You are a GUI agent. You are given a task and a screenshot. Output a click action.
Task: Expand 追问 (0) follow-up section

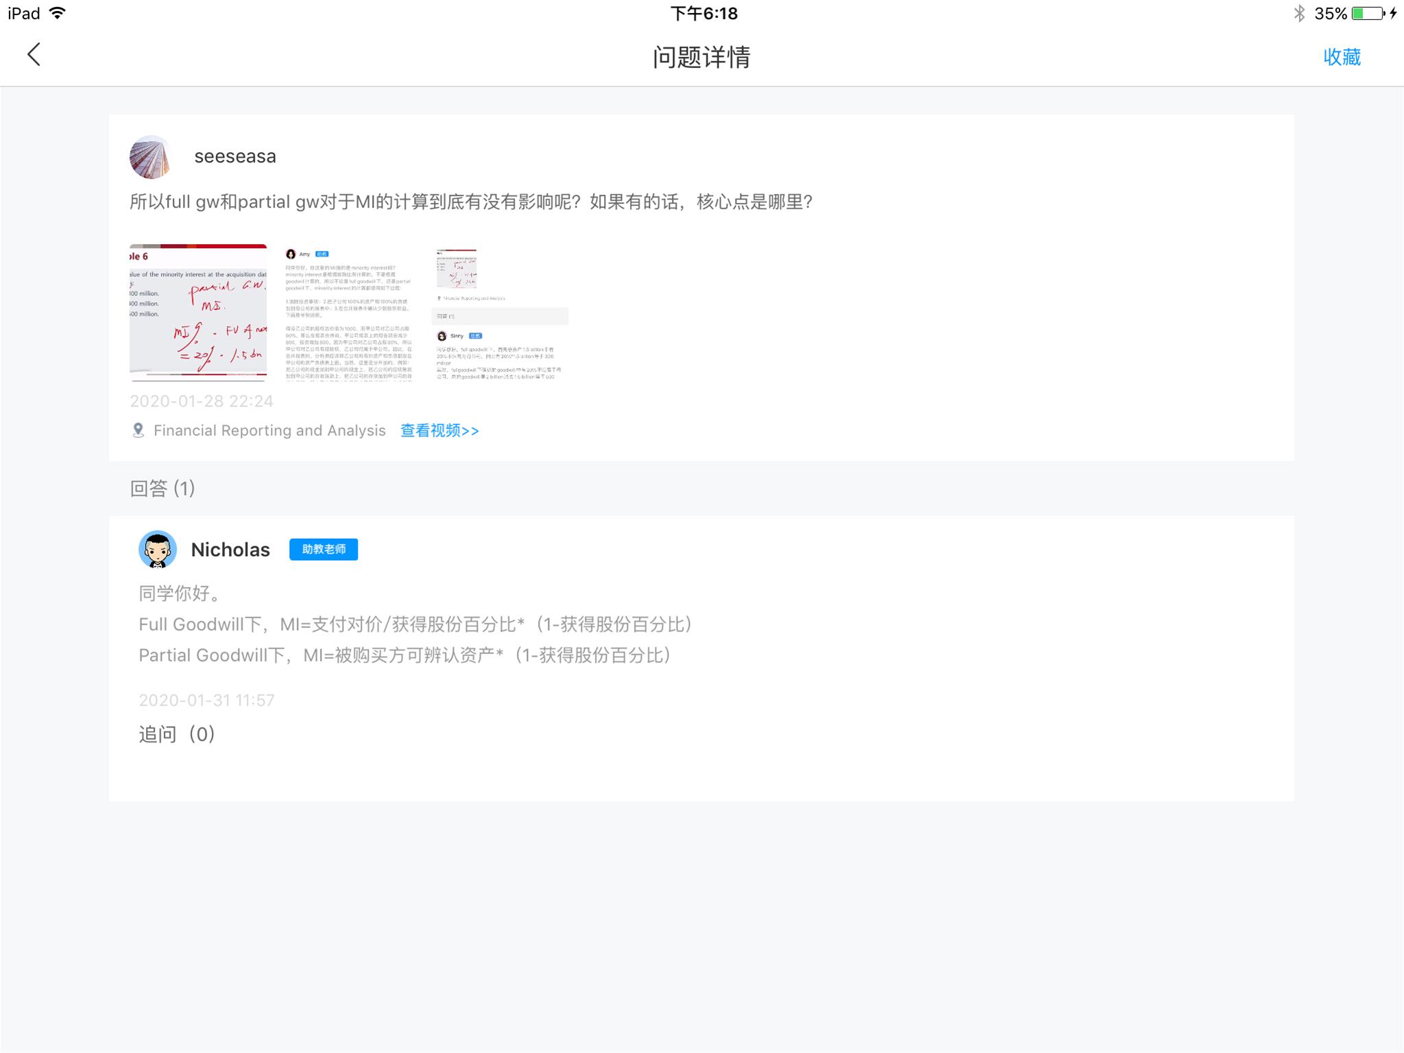point(177,734)
